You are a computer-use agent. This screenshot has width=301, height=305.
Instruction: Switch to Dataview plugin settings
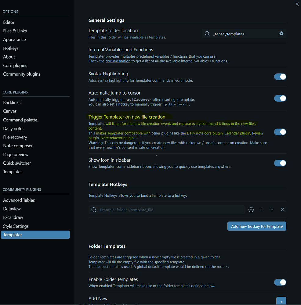pyautogui.click(x=12, y=209)
